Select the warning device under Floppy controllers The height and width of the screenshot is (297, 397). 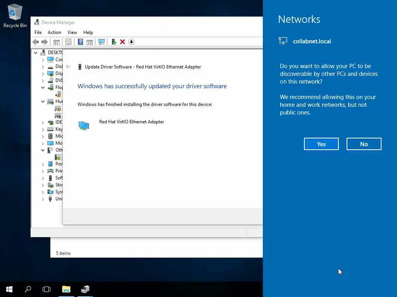[58, 94]
